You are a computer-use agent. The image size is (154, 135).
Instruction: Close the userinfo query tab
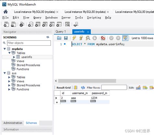[88, 32]
